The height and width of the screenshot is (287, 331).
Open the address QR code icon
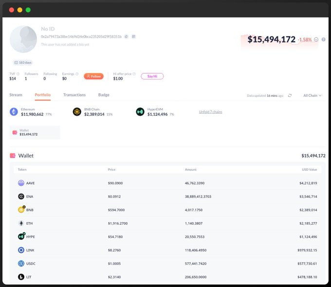click(134, 36)
